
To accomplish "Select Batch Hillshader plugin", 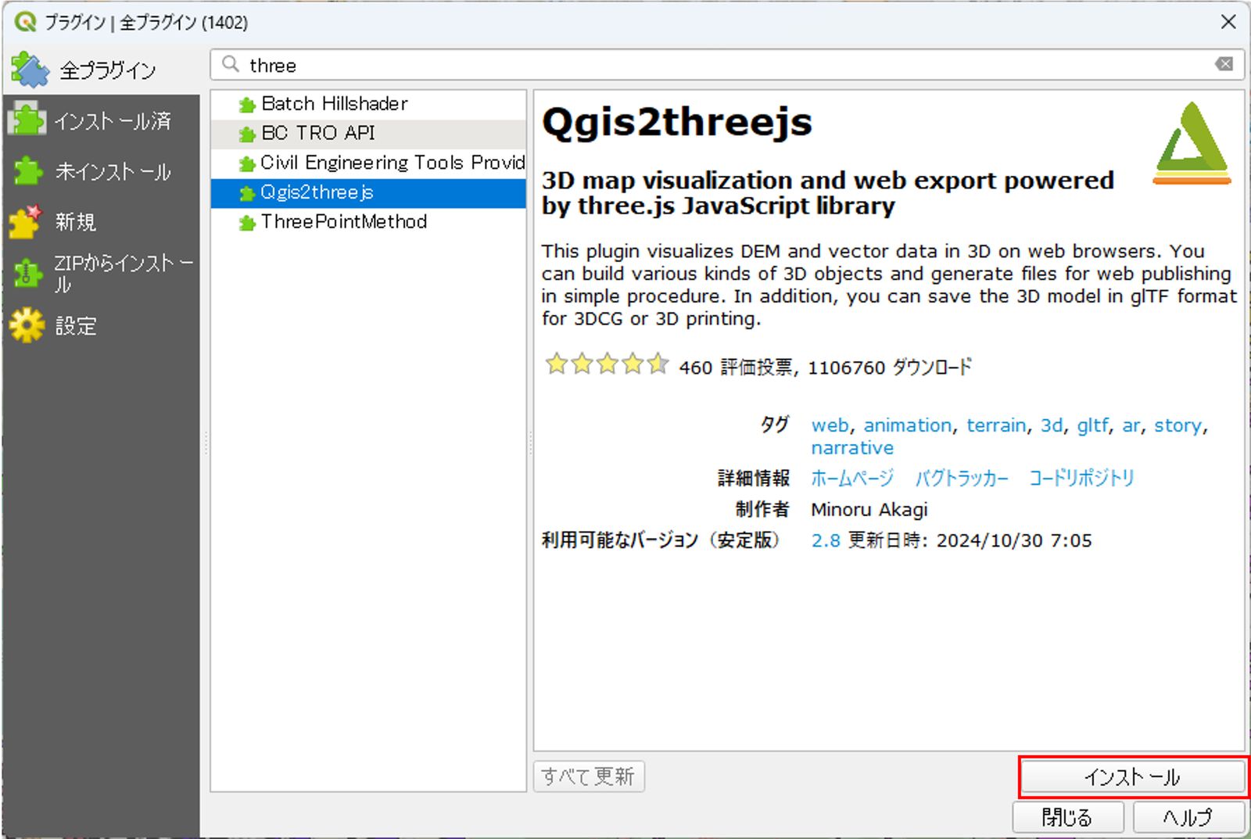I will (368, 104).
